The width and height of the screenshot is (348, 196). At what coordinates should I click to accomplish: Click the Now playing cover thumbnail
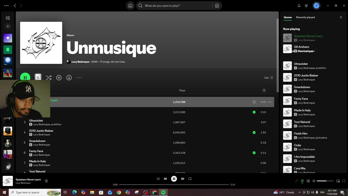(287, 38)
